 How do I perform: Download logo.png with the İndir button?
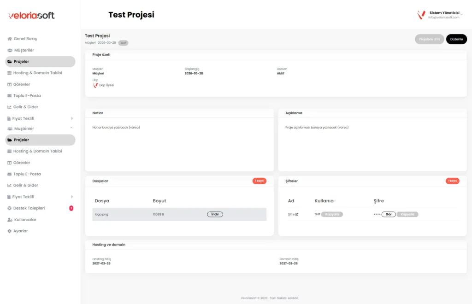pos(215,214)
